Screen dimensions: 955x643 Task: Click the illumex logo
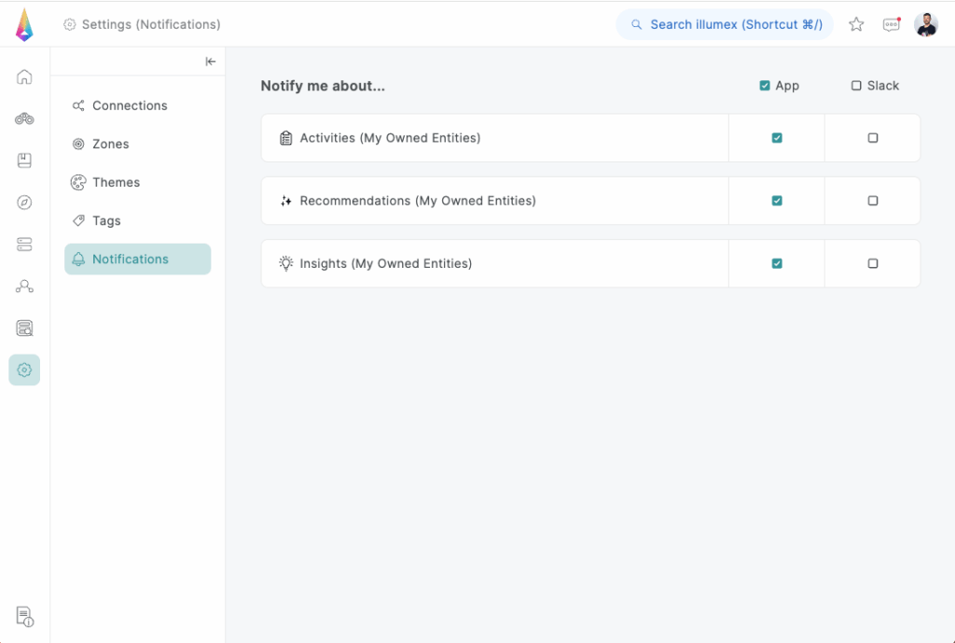click(24, 24)
